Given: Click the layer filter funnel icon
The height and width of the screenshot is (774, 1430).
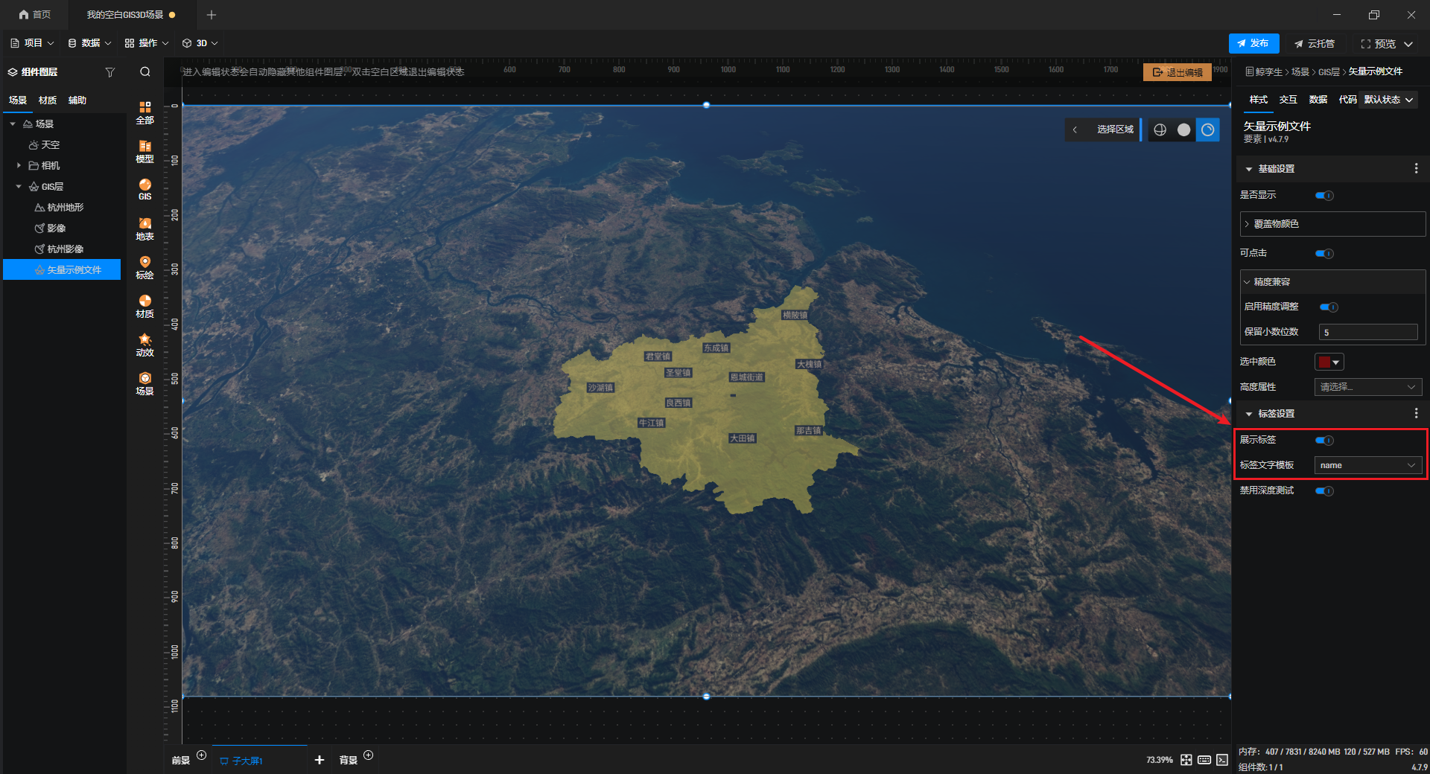Looking at the screenshot, I should coord(110,72).
